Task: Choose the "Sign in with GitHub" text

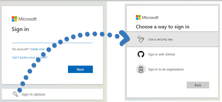Action: pos(161,54)
